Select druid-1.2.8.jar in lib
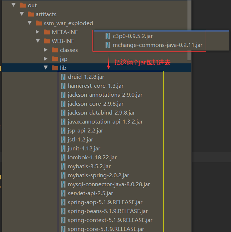 tap(86, 77)
